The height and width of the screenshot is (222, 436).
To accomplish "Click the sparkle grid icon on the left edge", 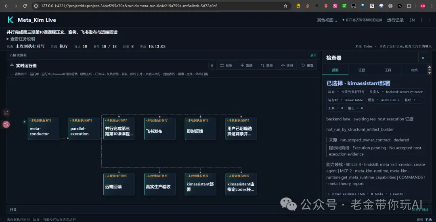I will click(x=6, y=112).
